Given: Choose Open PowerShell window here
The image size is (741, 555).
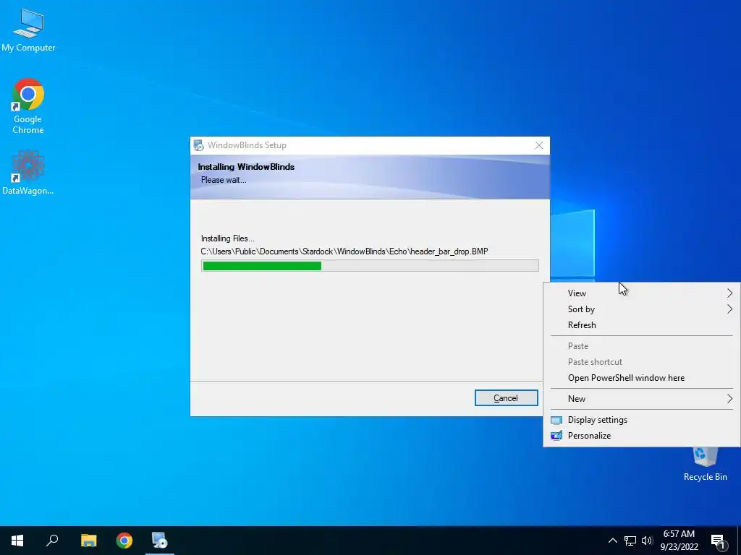Looking at the screenshot, I should point(642,378).
